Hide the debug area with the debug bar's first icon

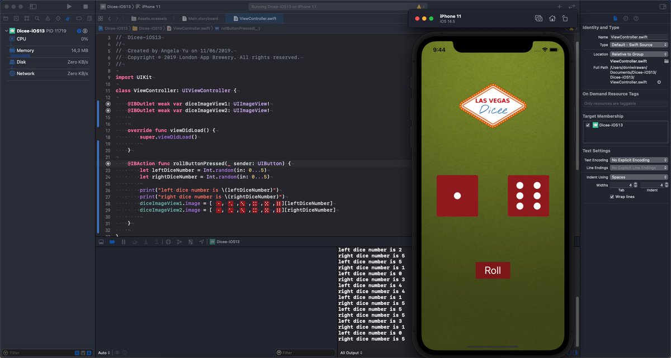(101, 242)
